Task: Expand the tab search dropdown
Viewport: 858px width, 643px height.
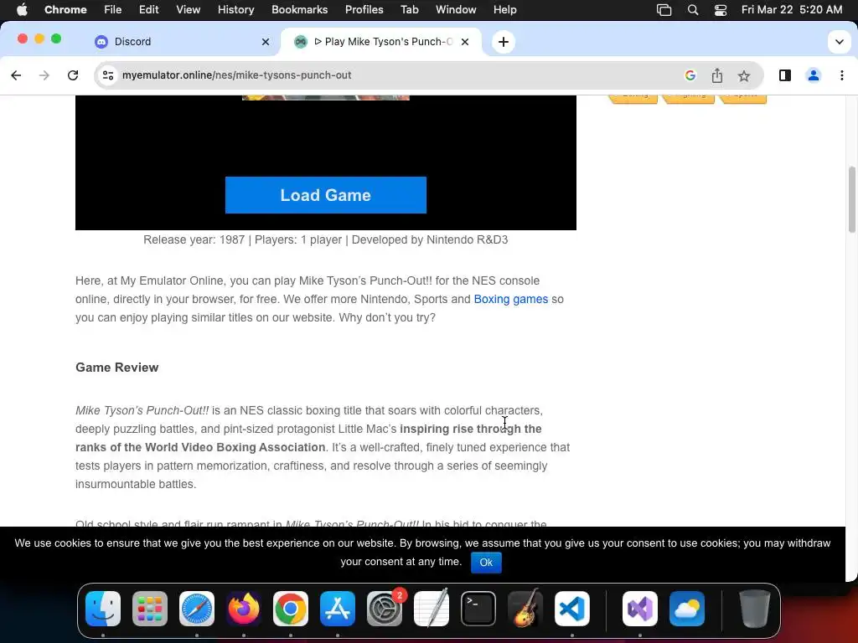Action: pyautogui.click(x=839, y=42)
